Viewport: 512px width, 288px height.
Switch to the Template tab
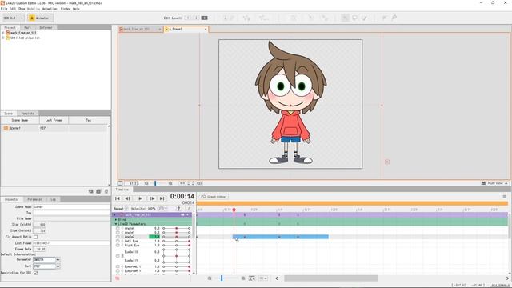click(28, 114)
